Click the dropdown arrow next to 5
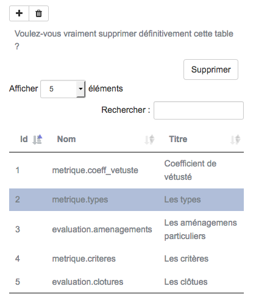Image resolution: width=256 pixels, height=297 pixels. click(x=80, y=89)
